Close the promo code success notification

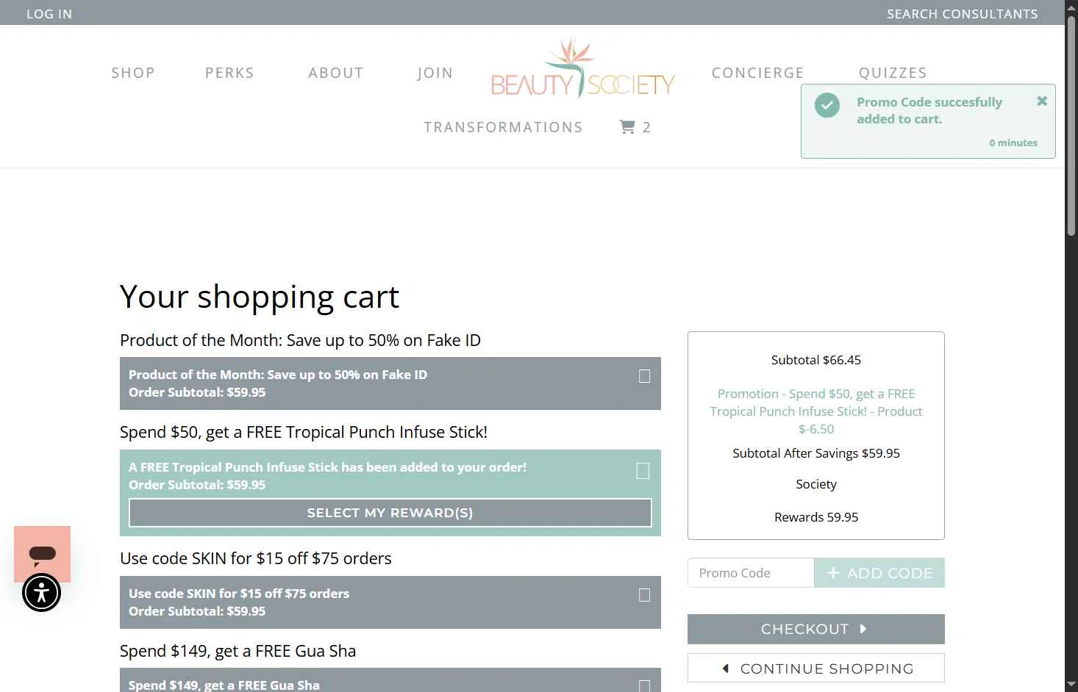[x=1042, y=101]
